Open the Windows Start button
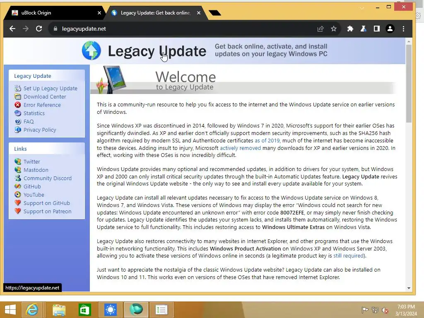 10,310
